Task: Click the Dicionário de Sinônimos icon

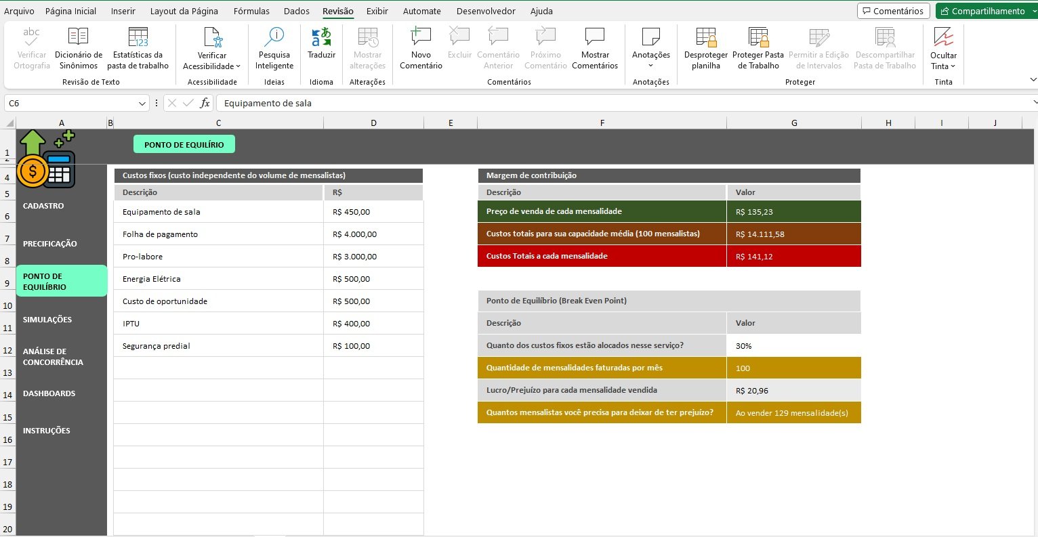Action: pyautogui.click(x=78, y=37)
